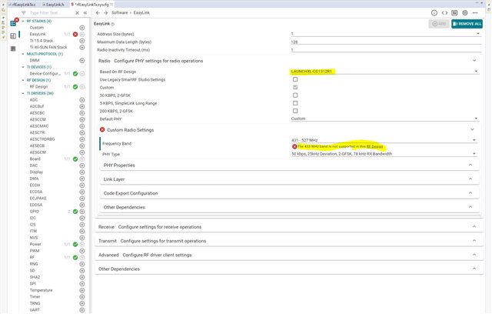The width and height of the screenshot is (492, 314).
Task: Click the Maximum Data Length input field
Action: coord(384,42)
